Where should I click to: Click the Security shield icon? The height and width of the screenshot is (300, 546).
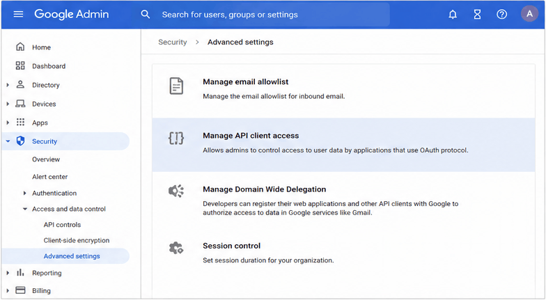pyautogui.click(x=20, y=141)
